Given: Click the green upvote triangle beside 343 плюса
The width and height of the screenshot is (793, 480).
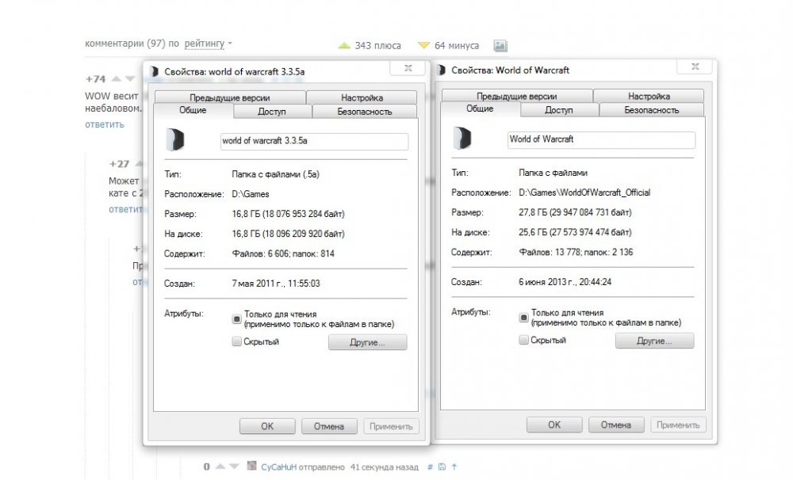Looking at the screenshot, I should [x=344, y=45].
